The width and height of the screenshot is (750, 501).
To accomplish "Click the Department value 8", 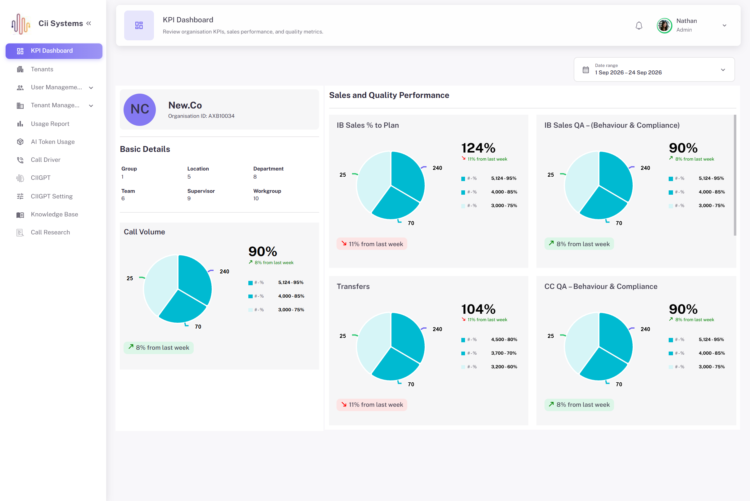I will [x=255, y=177].
